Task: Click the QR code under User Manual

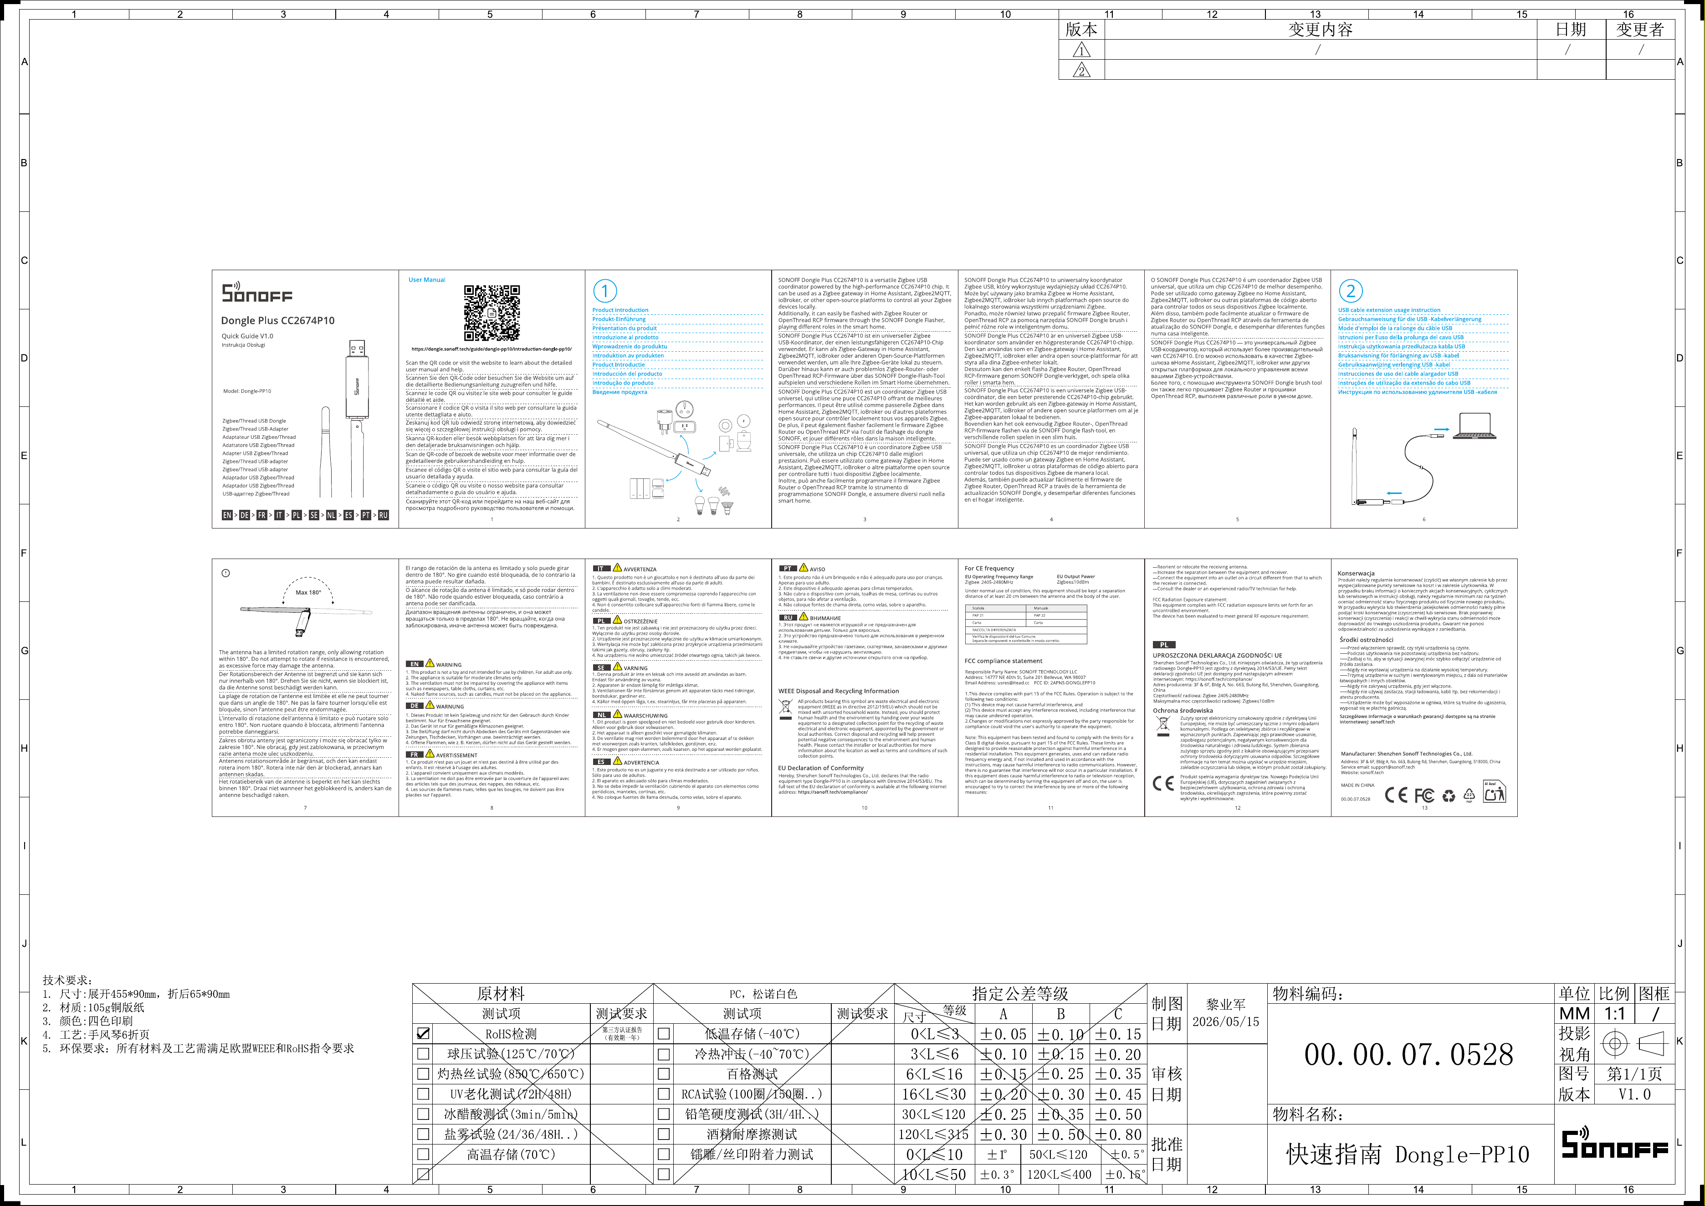Action: tap(492, 313)
